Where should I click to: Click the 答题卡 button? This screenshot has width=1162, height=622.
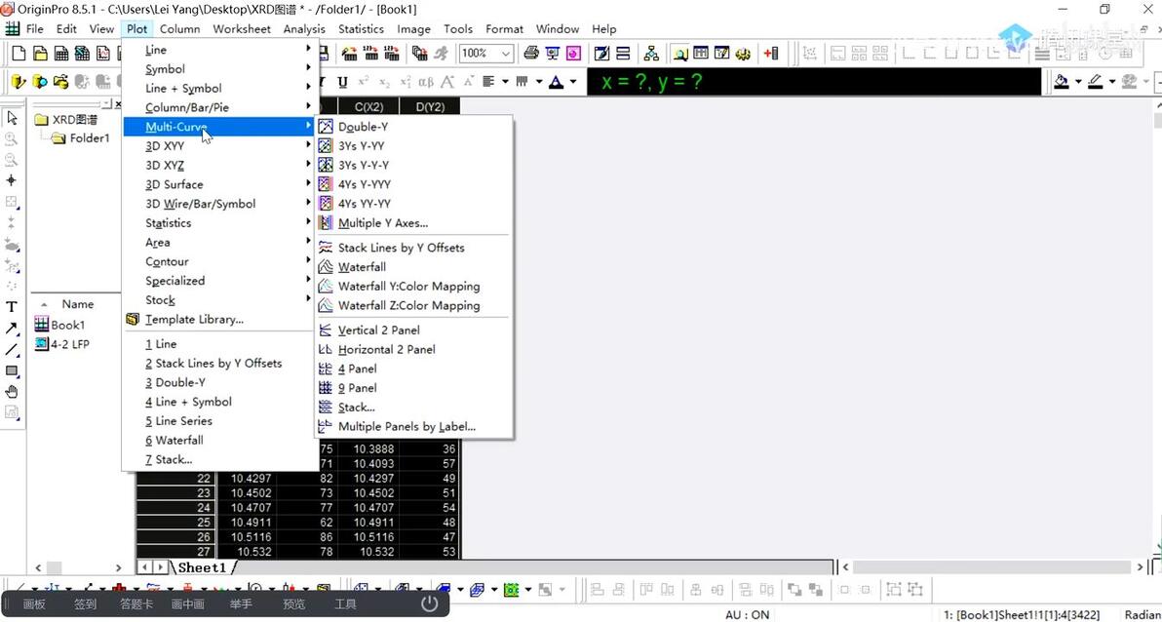(x=136, y=604)
